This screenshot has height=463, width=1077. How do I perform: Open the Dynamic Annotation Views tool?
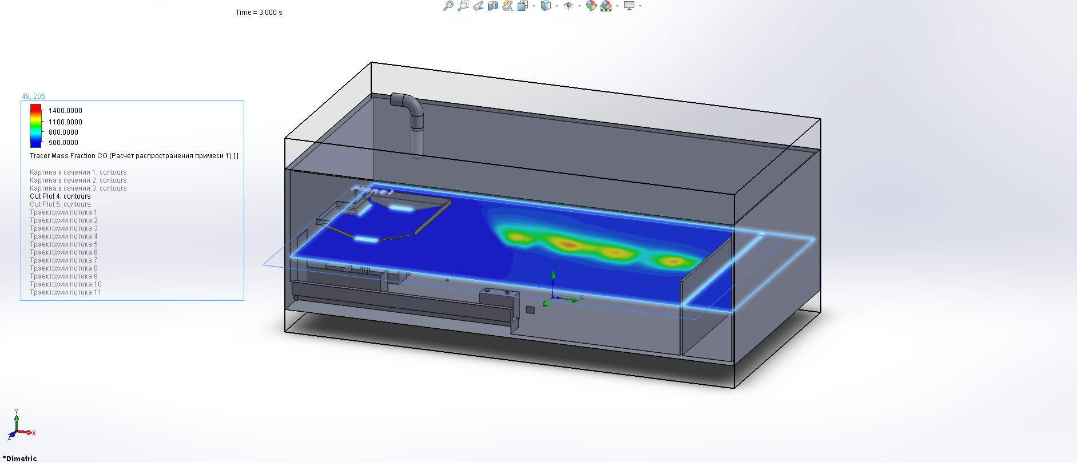click(508, 6)
